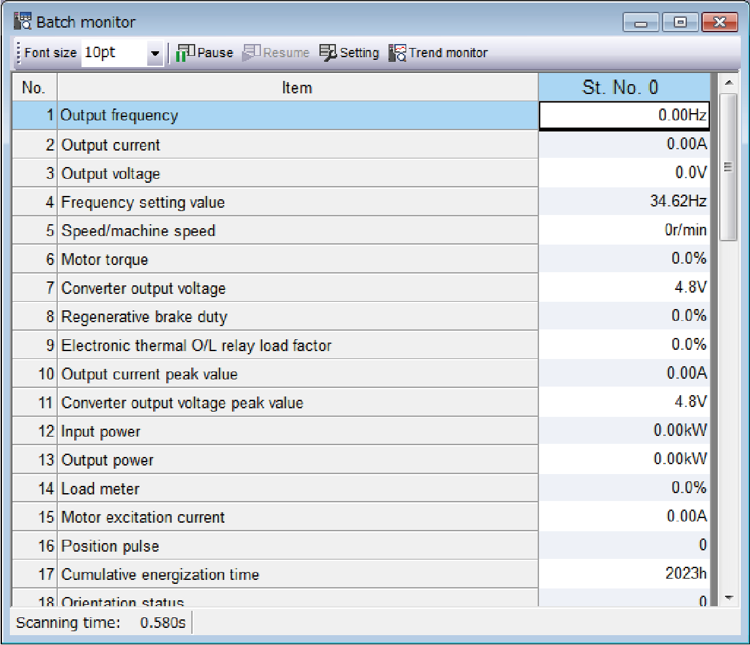Click the Item column header
The height and width of the screenshot is (645, 750).
297,87
